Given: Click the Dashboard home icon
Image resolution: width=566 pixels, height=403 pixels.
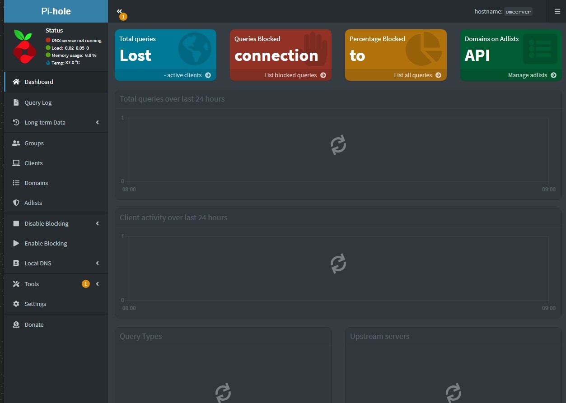Looking at the screenshot, I should click(16, 82).
